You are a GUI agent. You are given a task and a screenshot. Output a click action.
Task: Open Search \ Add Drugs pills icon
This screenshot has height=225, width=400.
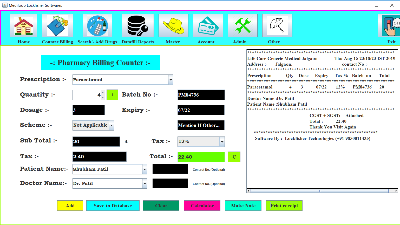point(97,26)
